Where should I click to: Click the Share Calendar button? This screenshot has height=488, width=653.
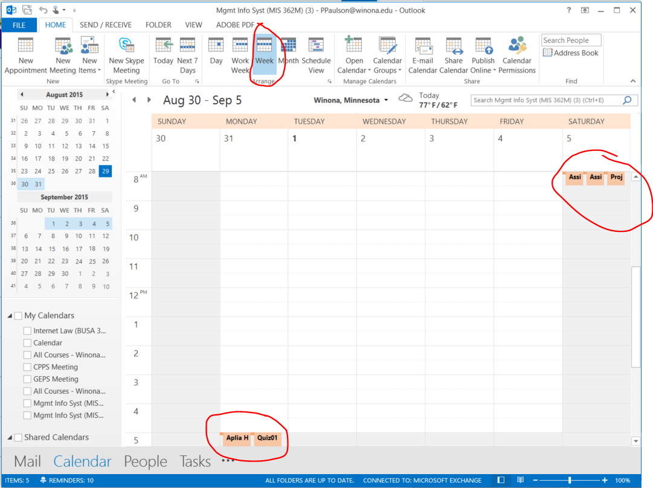tap(454, 56)
